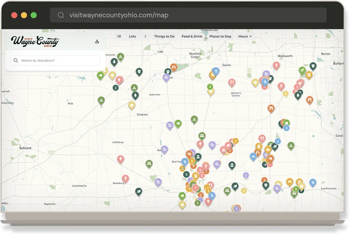This screenshot has height=234, width=350.
Task: Select the green pig pin east of Congress
Action: 178,124
